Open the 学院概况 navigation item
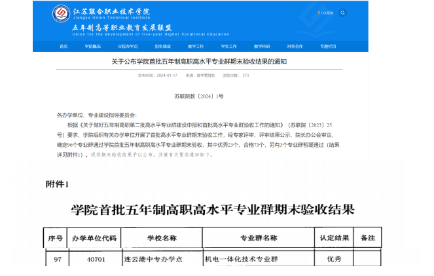 click(x=93, y=47)
